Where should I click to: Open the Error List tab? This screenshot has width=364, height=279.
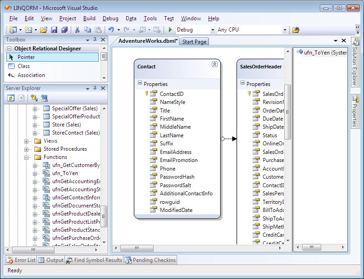tap(21, 260)
